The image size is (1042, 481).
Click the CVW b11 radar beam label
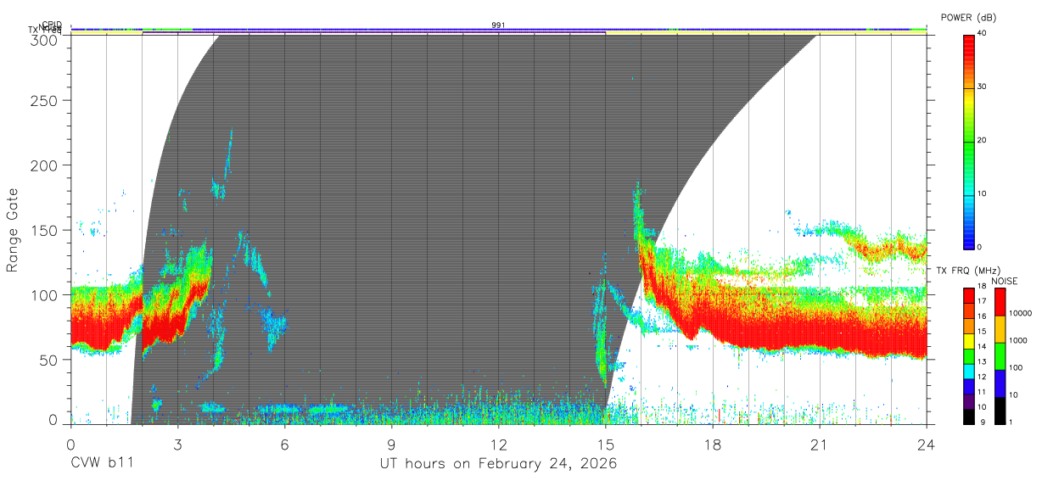pos(102,464)
